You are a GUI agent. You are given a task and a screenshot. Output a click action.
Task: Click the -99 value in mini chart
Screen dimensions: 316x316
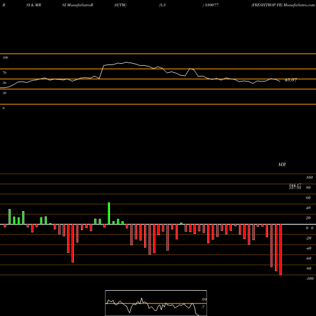point(204,300)
